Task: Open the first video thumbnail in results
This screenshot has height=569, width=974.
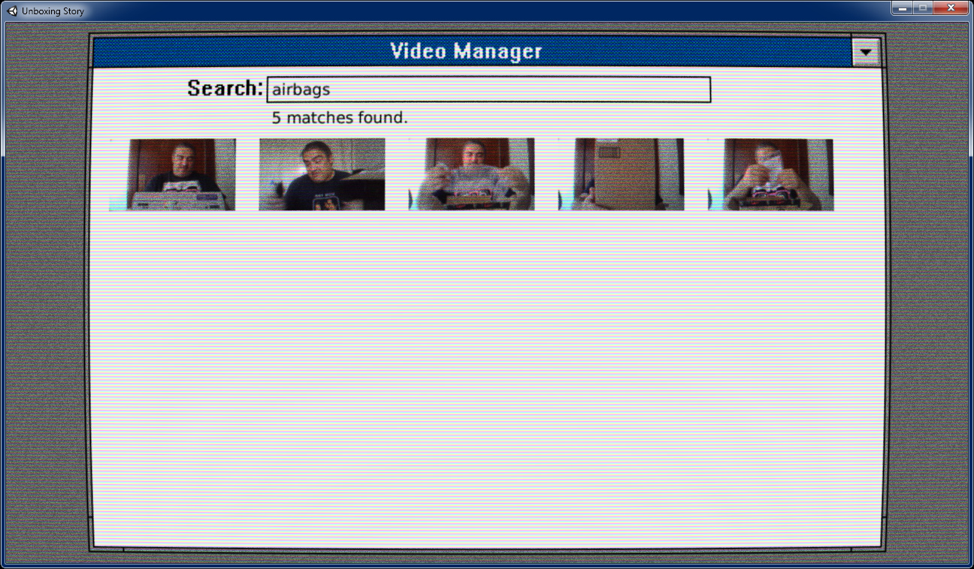Action: (x=172, y=174)
